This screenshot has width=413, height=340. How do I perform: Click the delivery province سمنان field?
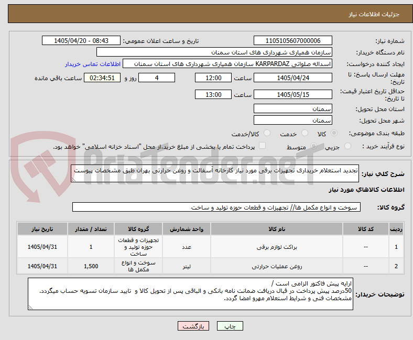292,108
